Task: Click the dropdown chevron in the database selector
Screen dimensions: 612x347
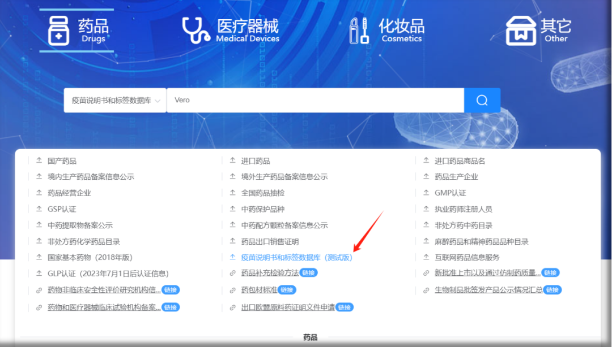Action: coord(158,101)
